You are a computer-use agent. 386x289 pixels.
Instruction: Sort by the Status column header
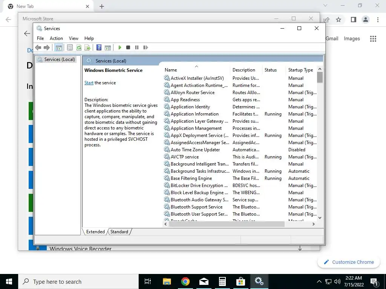(274, 70)
